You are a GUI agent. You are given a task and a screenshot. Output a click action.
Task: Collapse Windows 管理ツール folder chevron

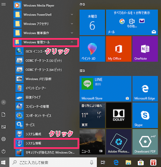tap(72, 42)
